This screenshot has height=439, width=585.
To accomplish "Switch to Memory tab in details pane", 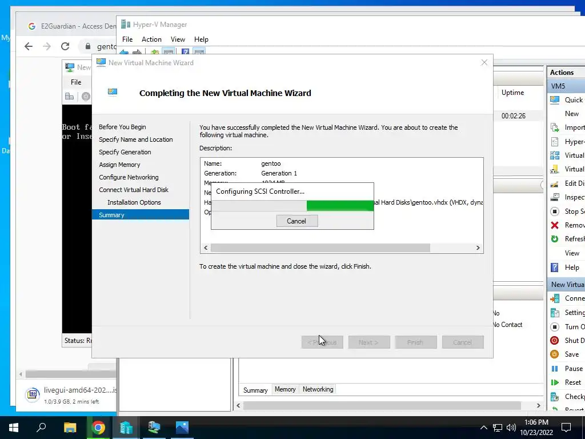I will [x=285, y=389].
